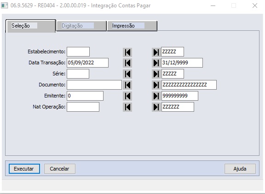
Task: Focus the Documento initial field
Action: coord(94,85)
